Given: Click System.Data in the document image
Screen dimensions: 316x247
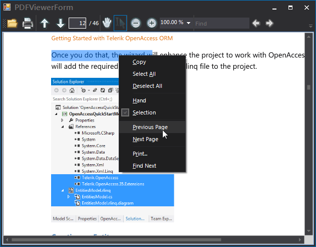Looking at the screenshot, I should point(93,152).
